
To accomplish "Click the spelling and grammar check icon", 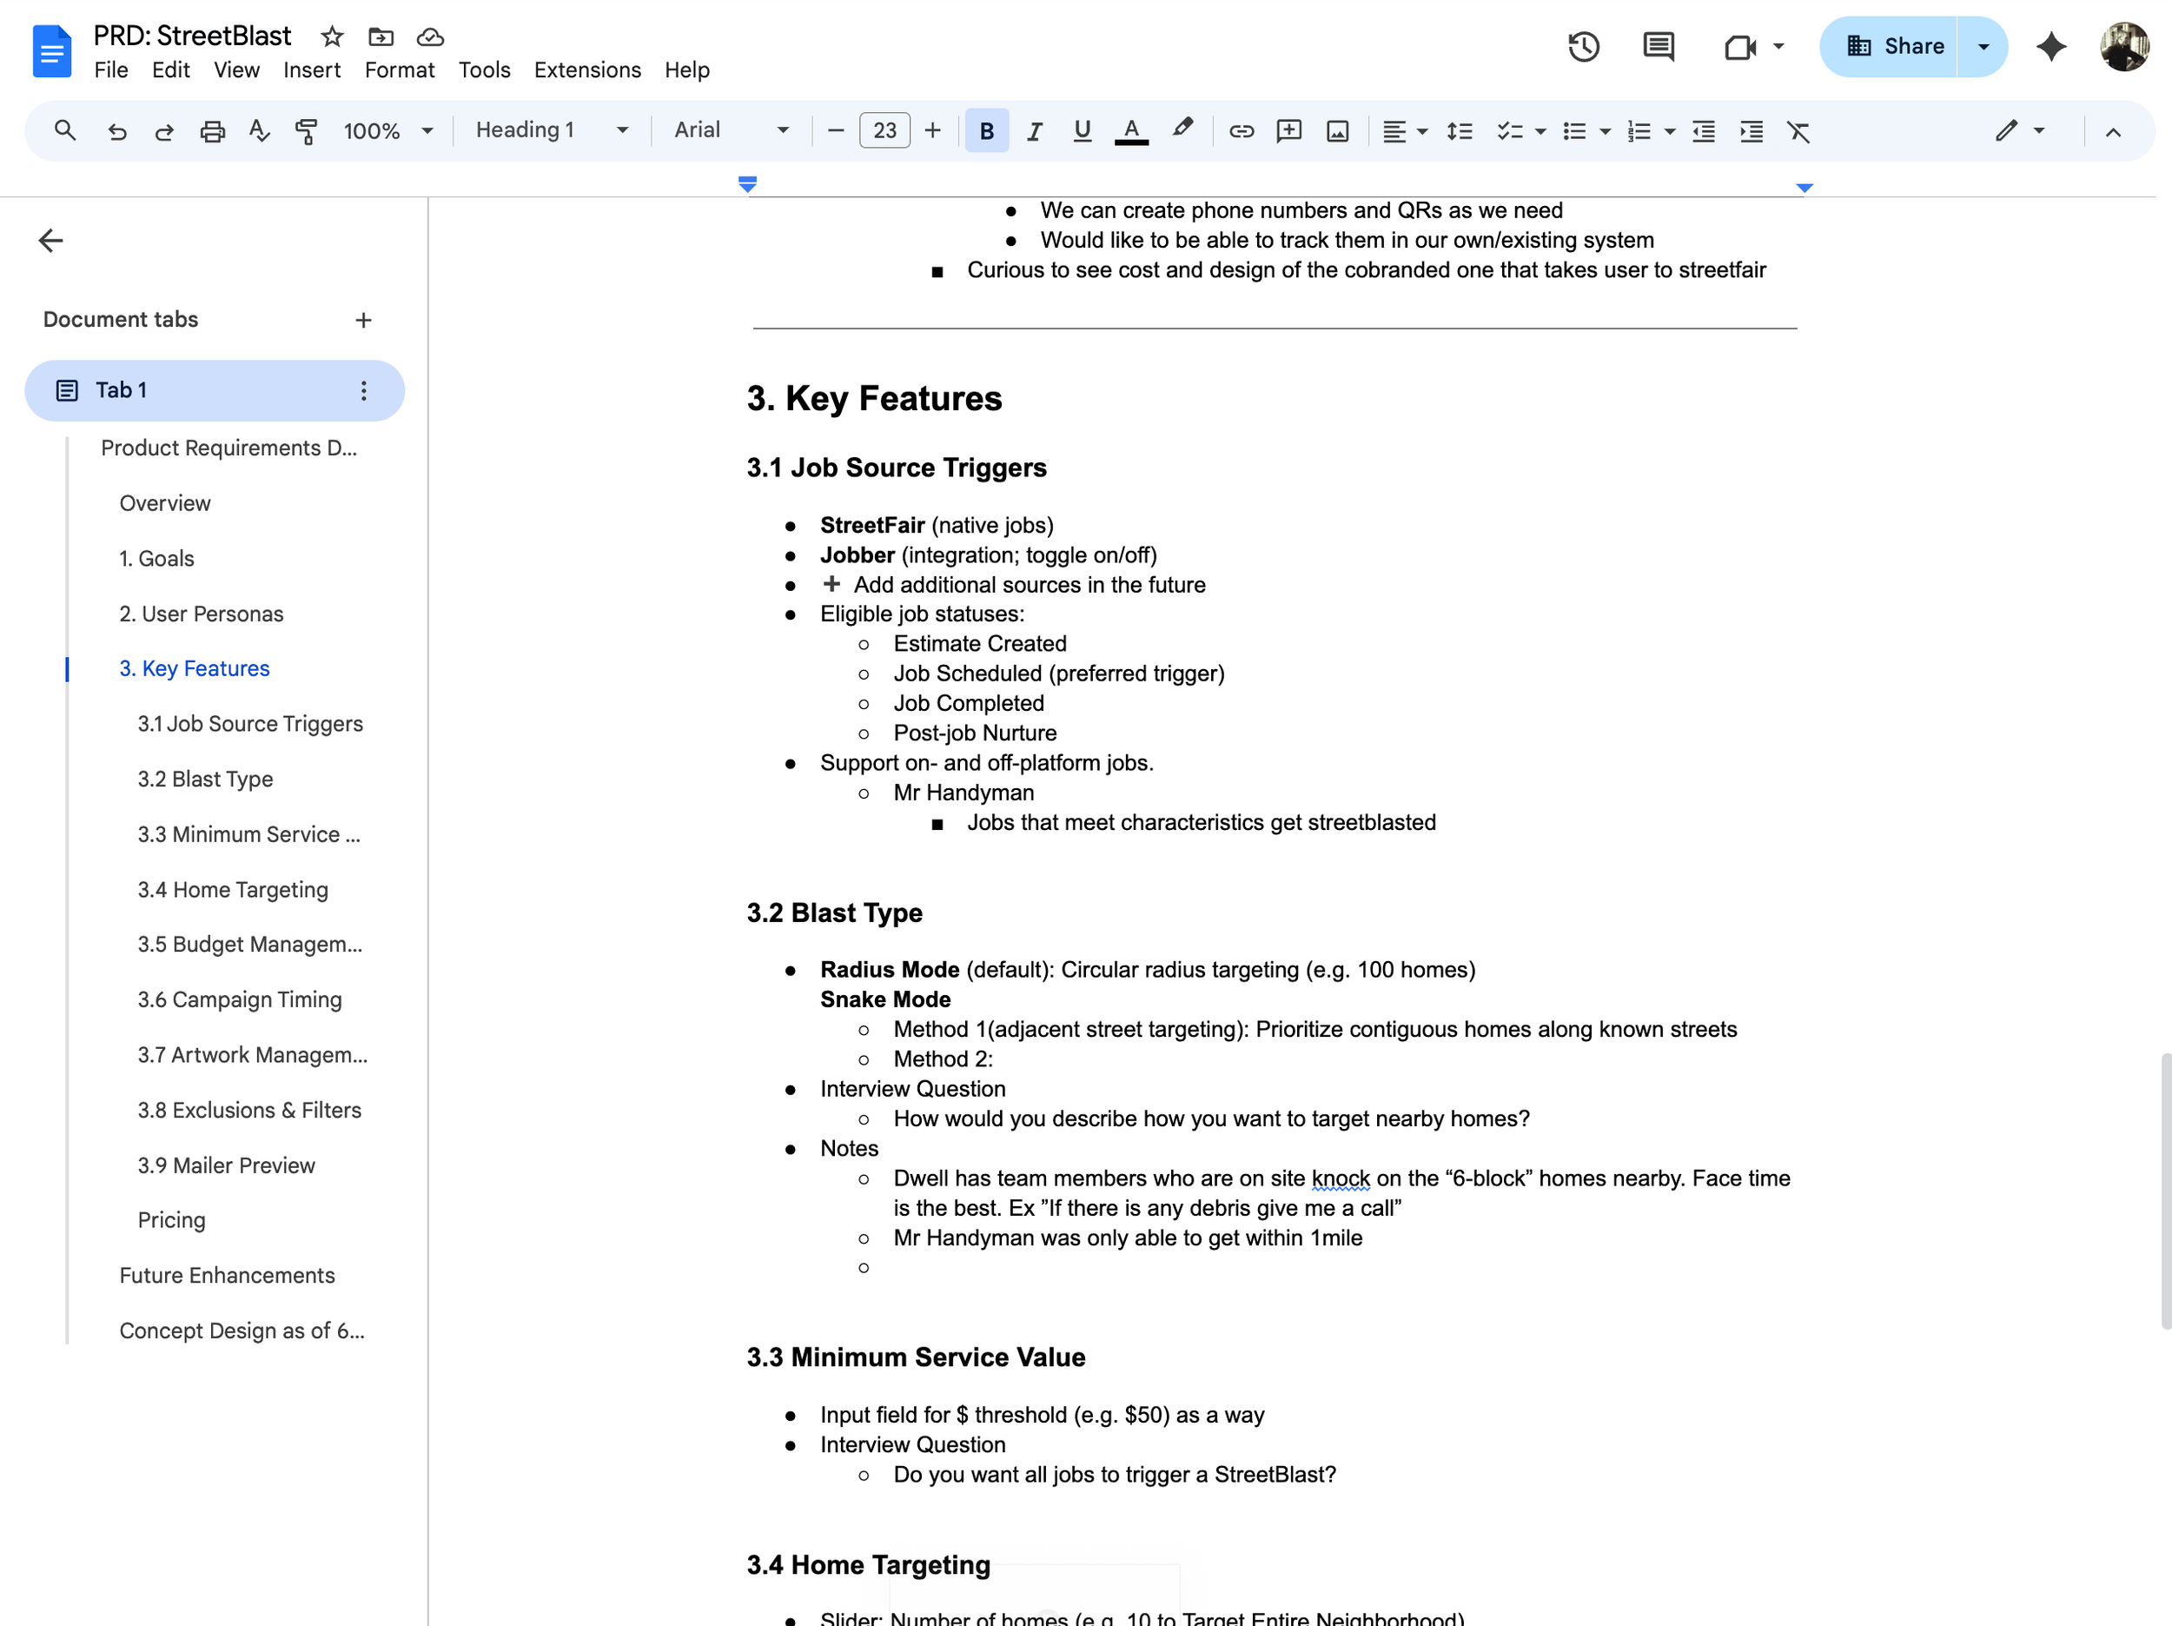I will [x=259, y=130].
